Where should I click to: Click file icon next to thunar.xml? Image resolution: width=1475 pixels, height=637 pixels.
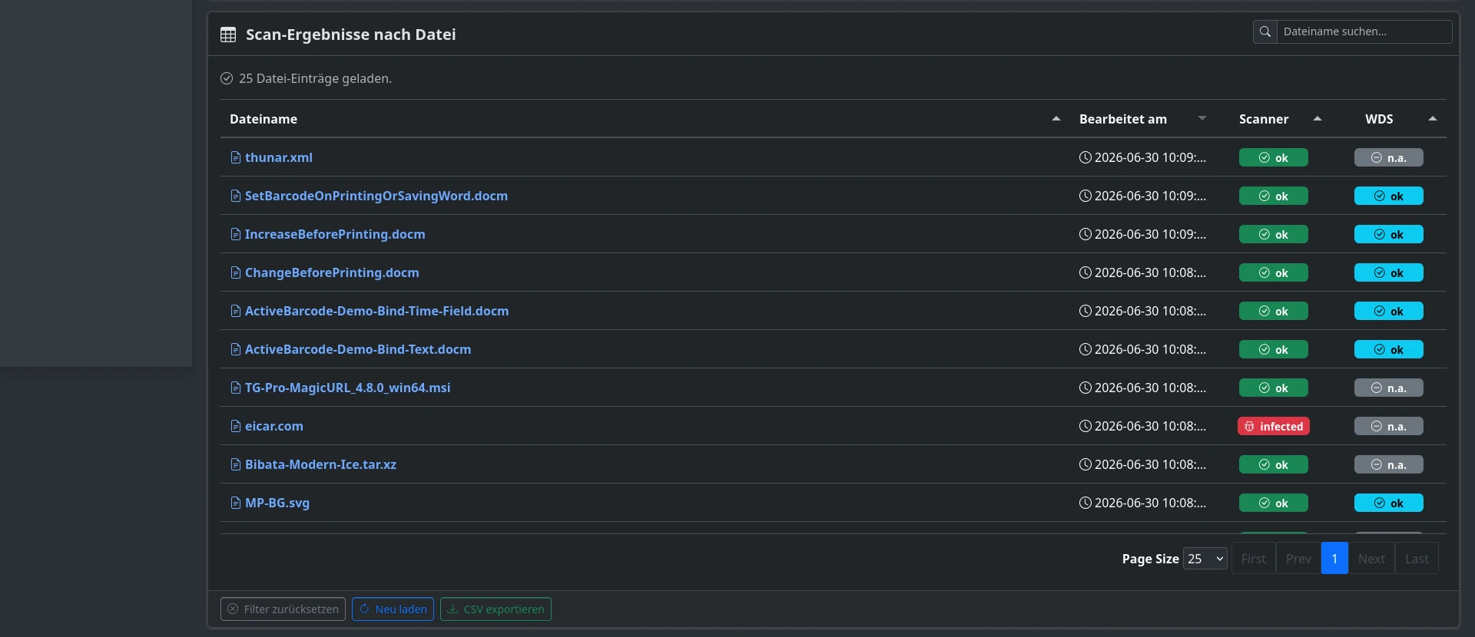[x=236, y=157]
